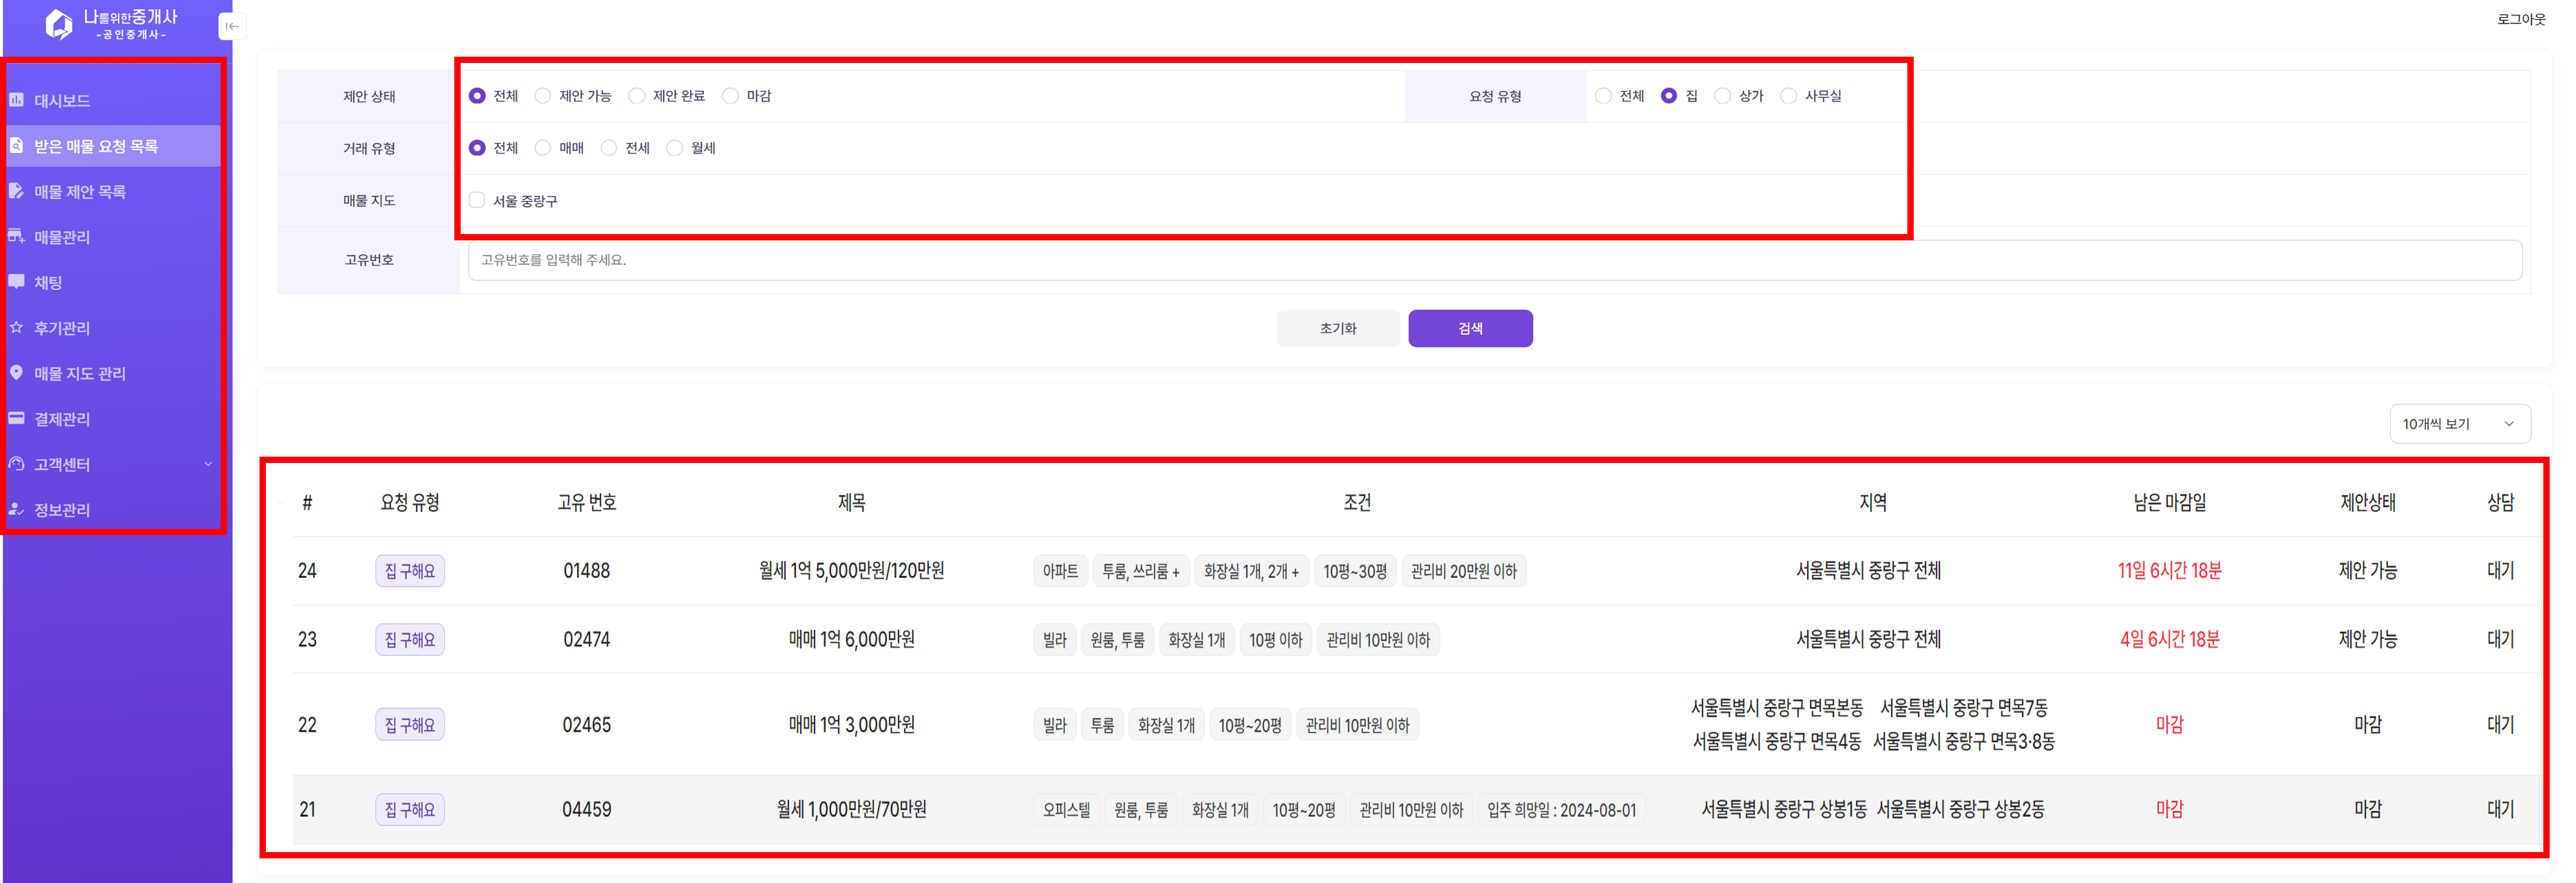Click remaining time 4일 6시간 18분
This screenshot has width=2576, height=883.
point(2169,639)
